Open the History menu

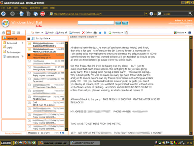coord(24,8)
